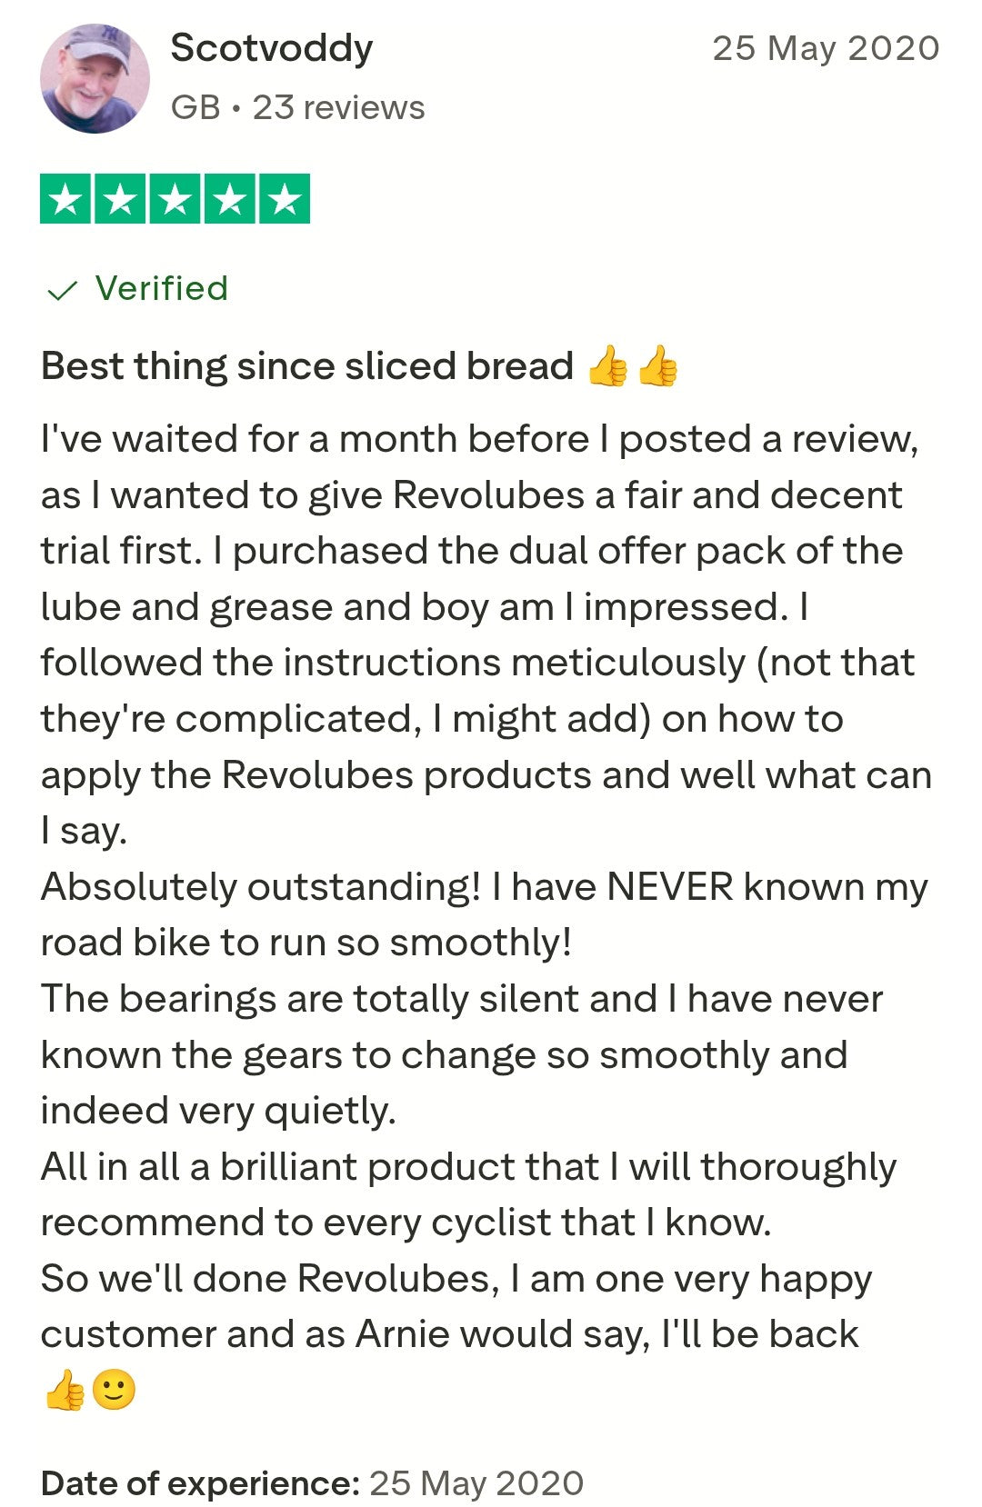Click the 'Absolutely outstanding!' review sentence
The height and width of the screenshot is (1507, 982).
pos(261,887)
